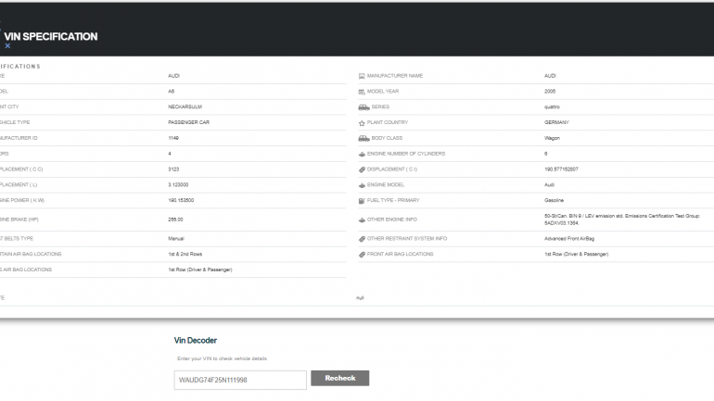Select the VIN SPECIFICATION heading
The height and width of the screenshot is (401, 714).
pos(51,36)
